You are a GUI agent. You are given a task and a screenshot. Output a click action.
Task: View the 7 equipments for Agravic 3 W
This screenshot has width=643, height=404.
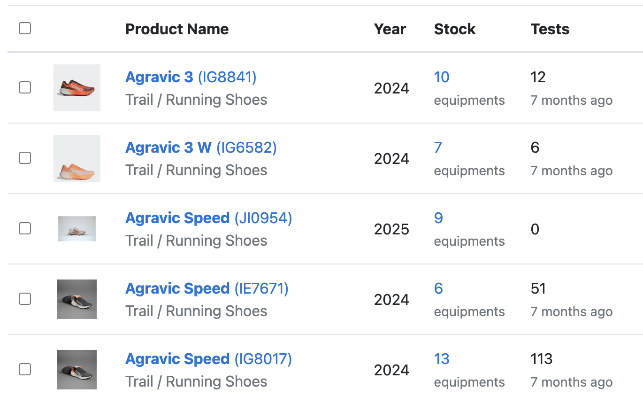pos(438,147)
